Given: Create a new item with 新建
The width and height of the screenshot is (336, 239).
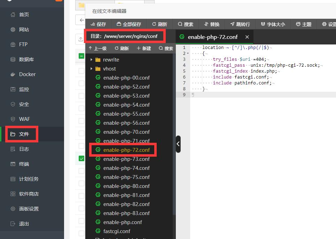Looking at the screenshot, I should [x=144, y=48].
